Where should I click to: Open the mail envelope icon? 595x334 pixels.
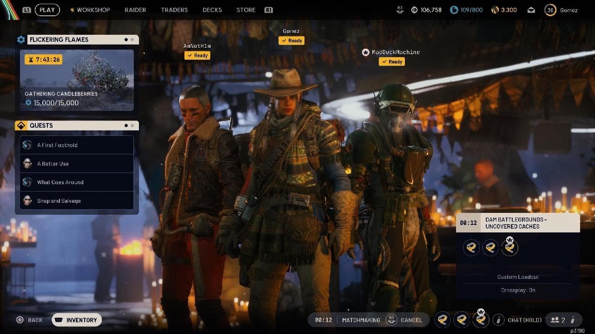531,10
